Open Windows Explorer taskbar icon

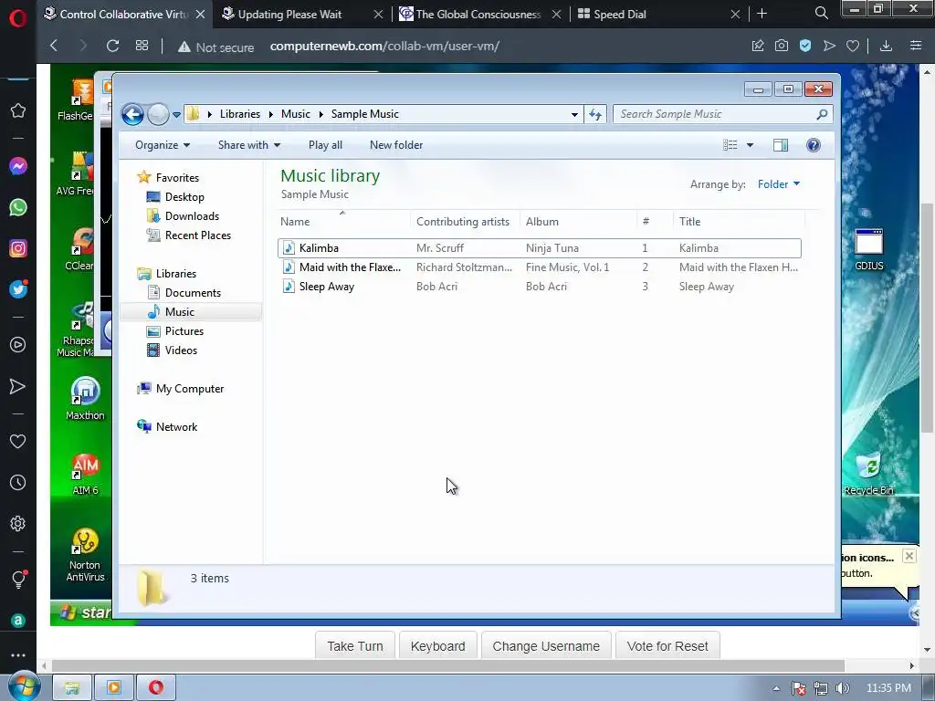72,688
